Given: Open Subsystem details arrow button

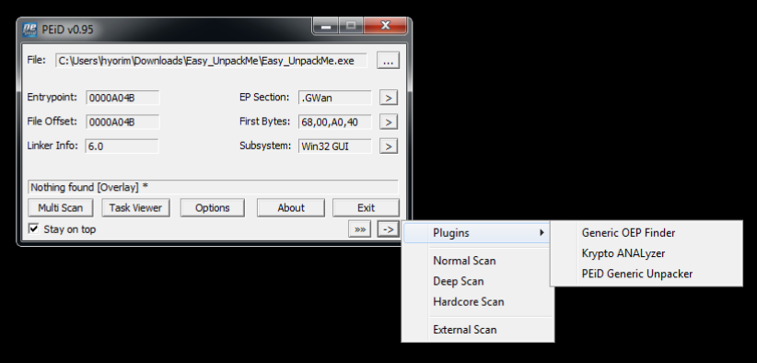Looking at the screenshot, I should (x=389, y=146).
